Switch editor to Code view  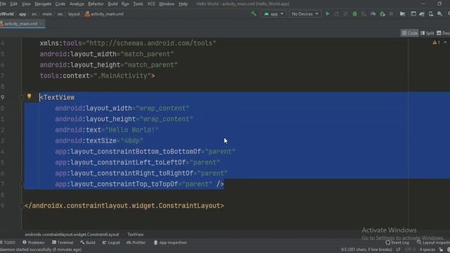[410, 33]
